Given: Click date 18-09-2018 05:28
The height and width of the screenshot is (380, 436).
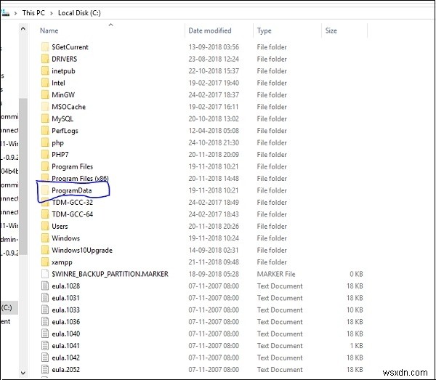Looking at the screenshot, I should [x=214, y=274].
